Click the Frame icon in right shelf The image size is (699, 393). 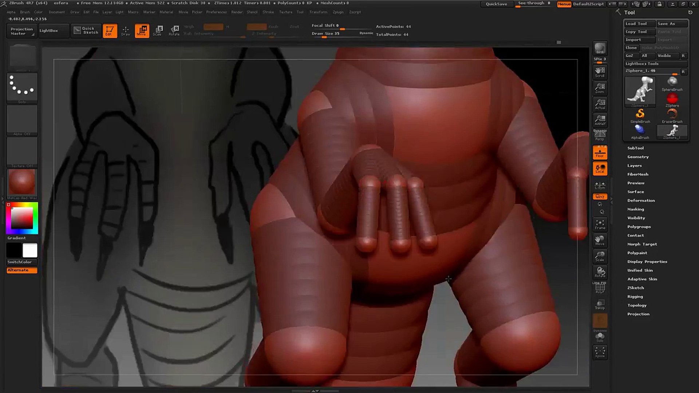tap(600, 224)
